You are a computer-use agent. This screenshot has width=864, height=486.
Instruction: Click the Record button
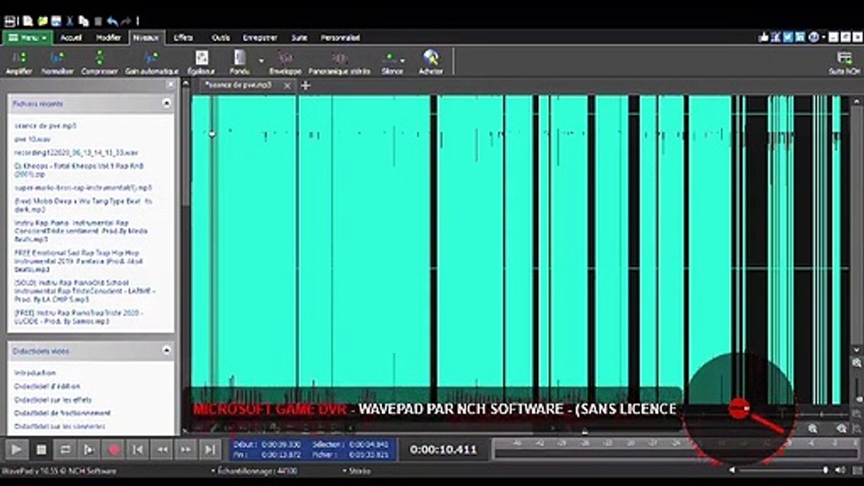tap(114, 450)
